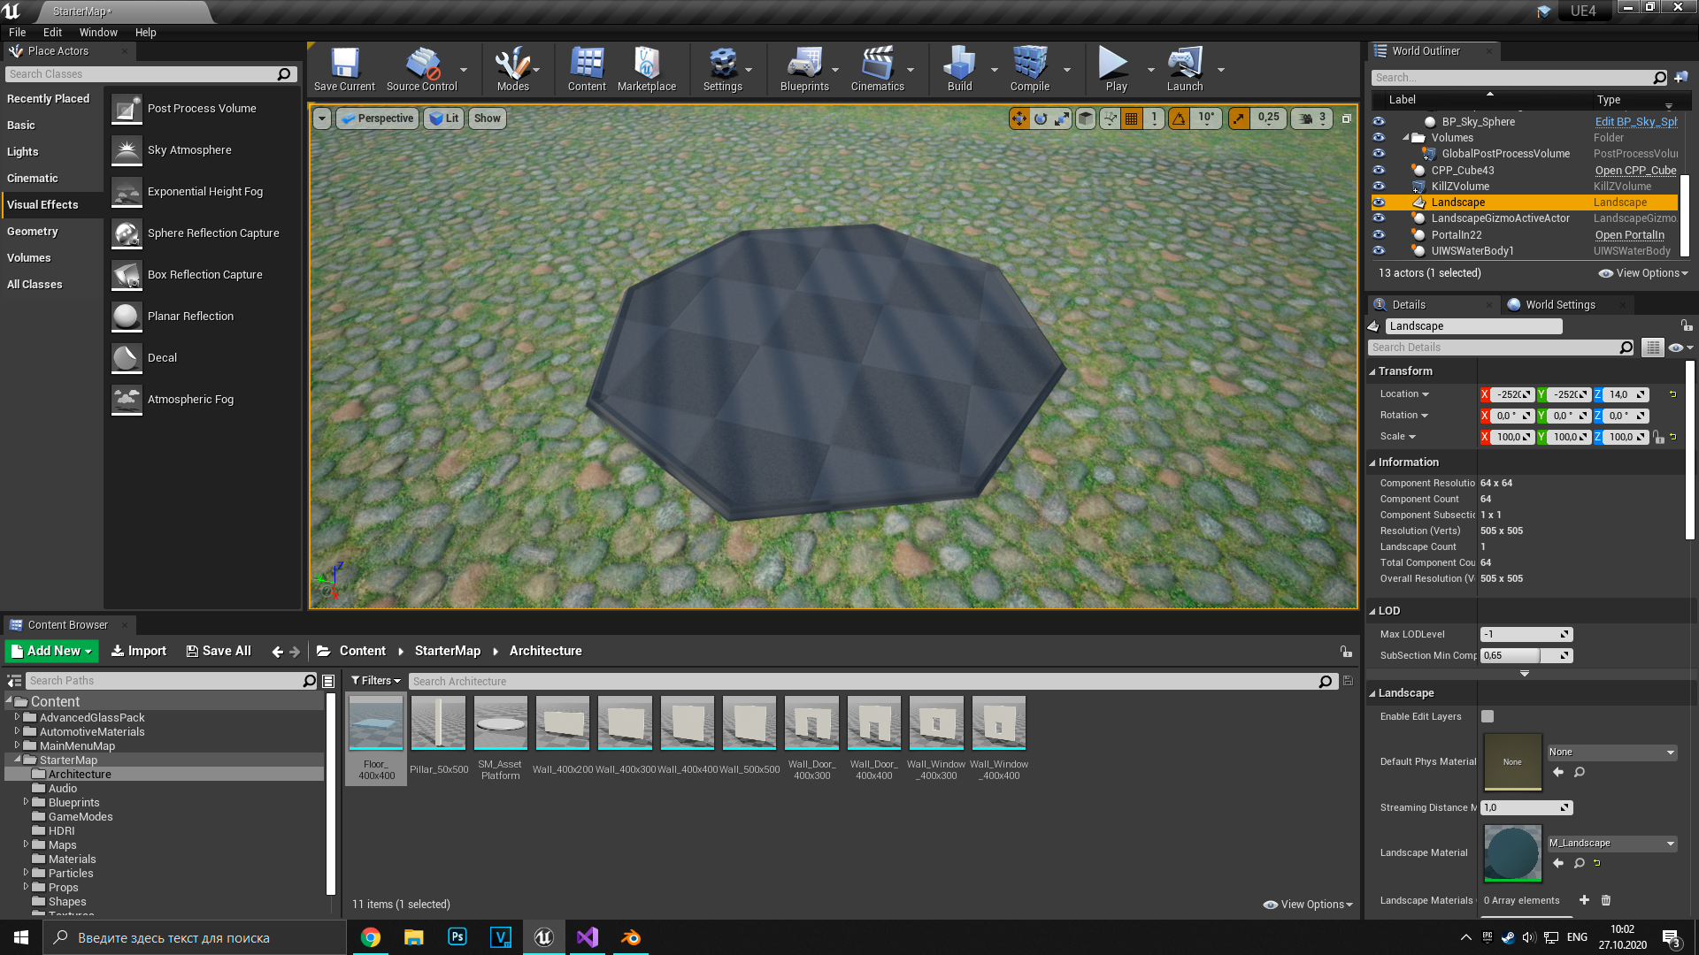The width and height of the screenshot is (1699, 955).
Task: Toggle visibility of UIWSWaterBody1 in the outliner
Action: click(1379, 251)
